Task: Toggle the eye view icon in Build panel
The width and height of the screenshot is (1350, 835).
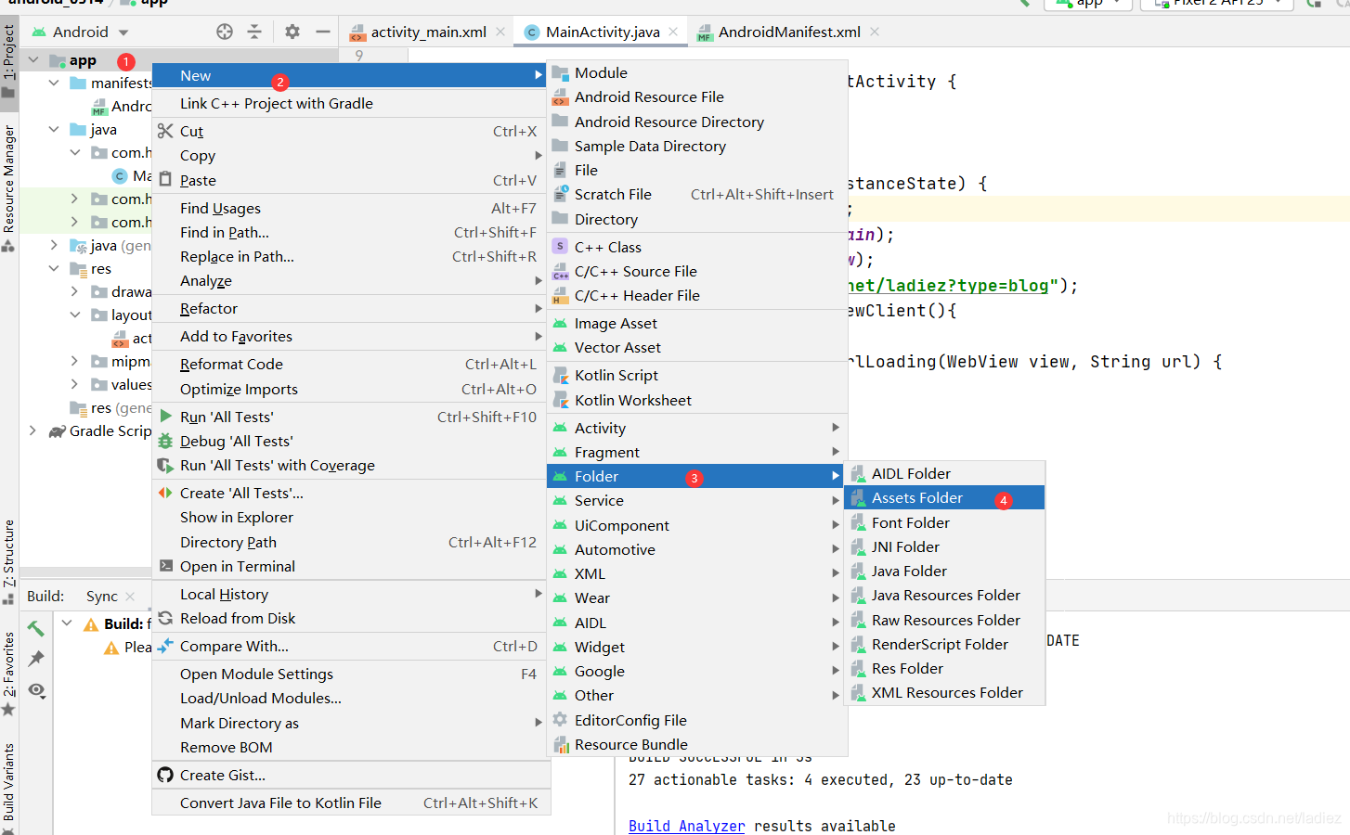Action: (x=36, y=690)
